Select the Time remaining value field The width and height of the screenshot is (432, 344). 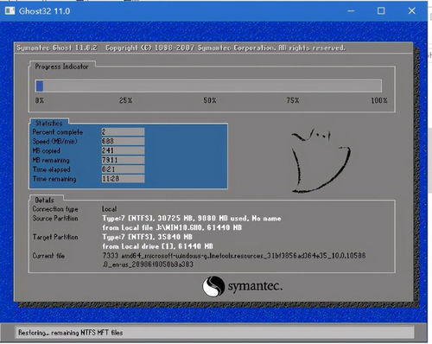[123, 179]
